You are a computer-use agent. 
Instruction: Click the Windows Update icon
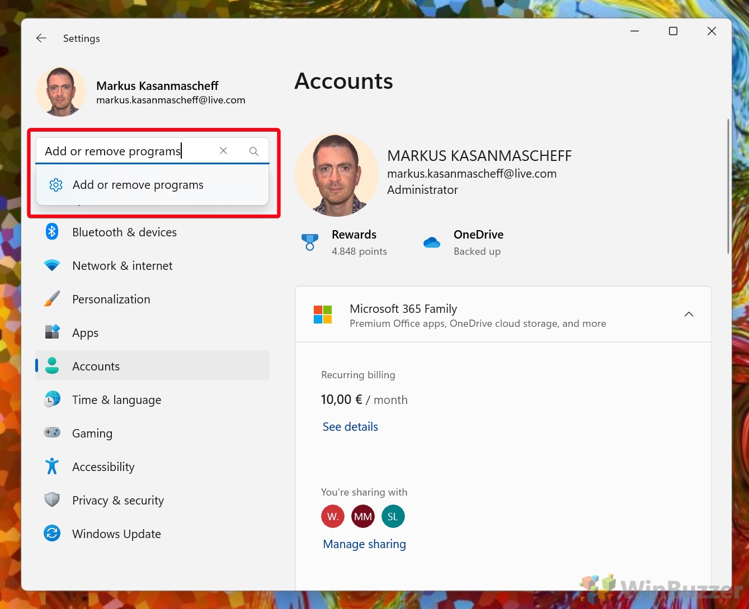point(52,534)
